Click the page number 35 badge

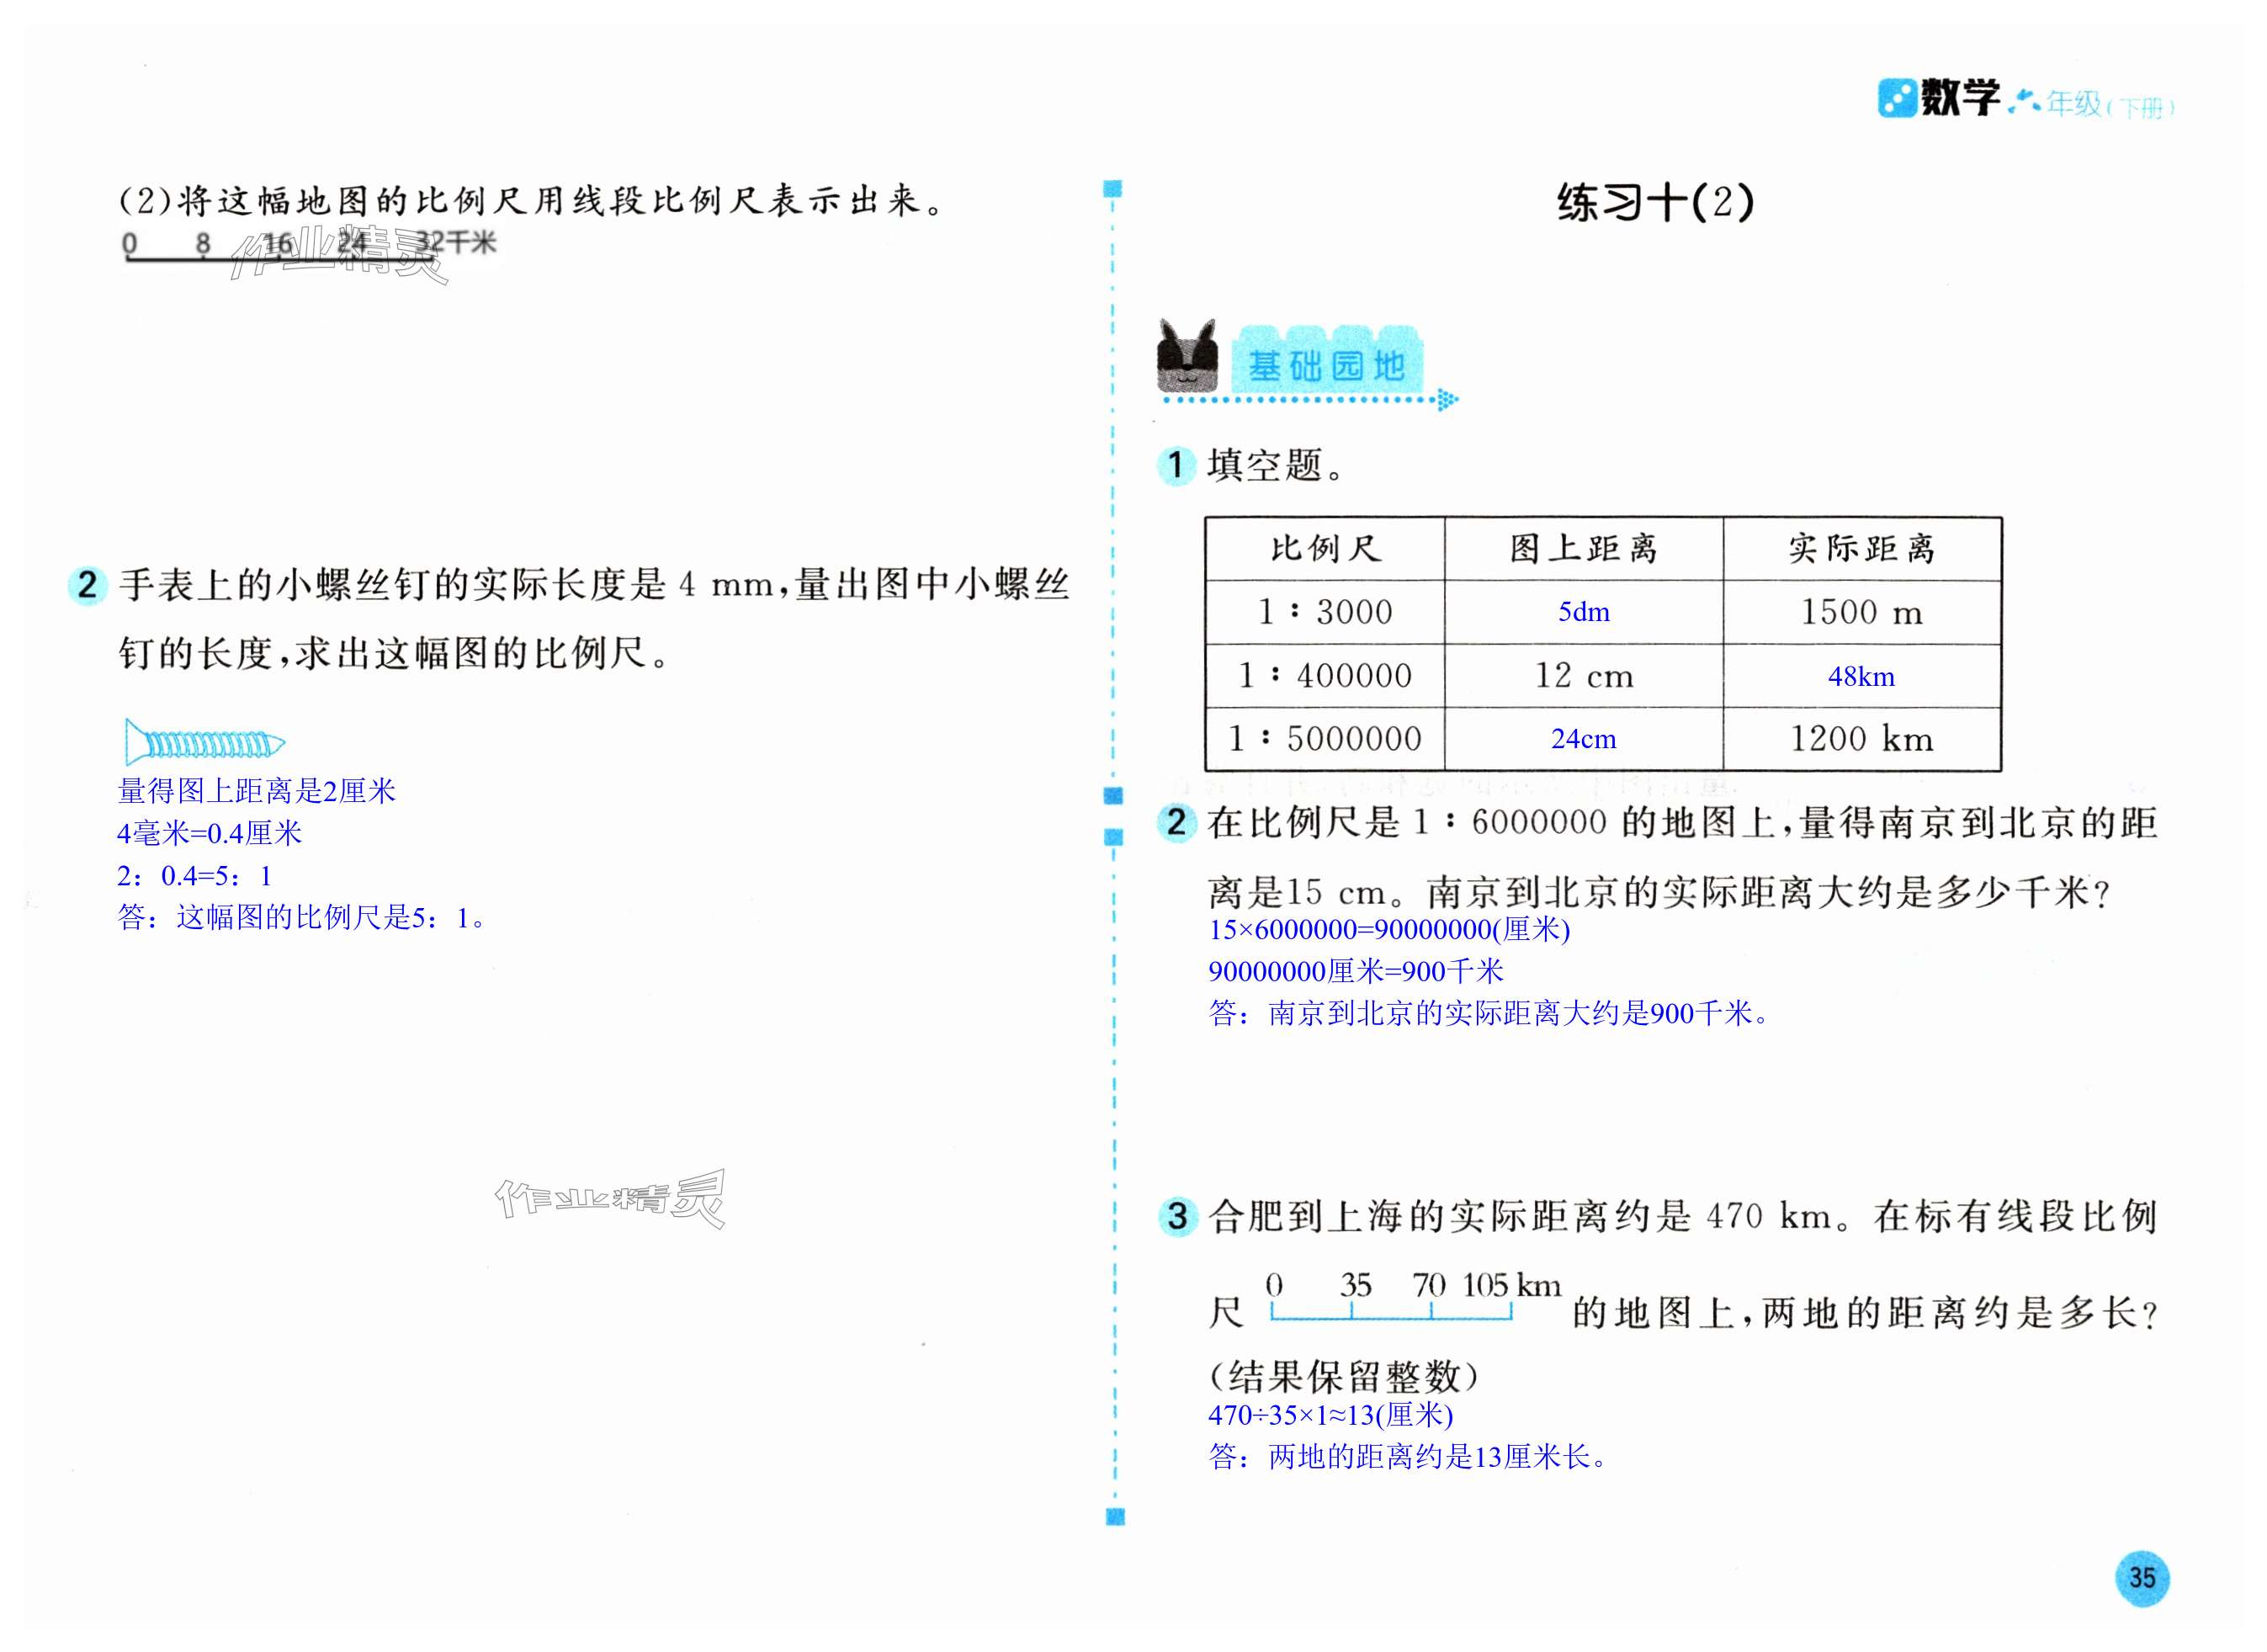(x=2142, y=1578)
